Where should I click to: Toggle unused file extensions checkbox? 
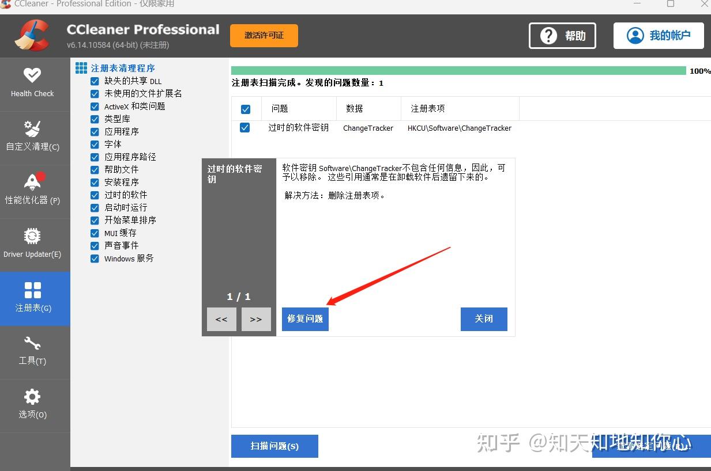pos(95,94)
